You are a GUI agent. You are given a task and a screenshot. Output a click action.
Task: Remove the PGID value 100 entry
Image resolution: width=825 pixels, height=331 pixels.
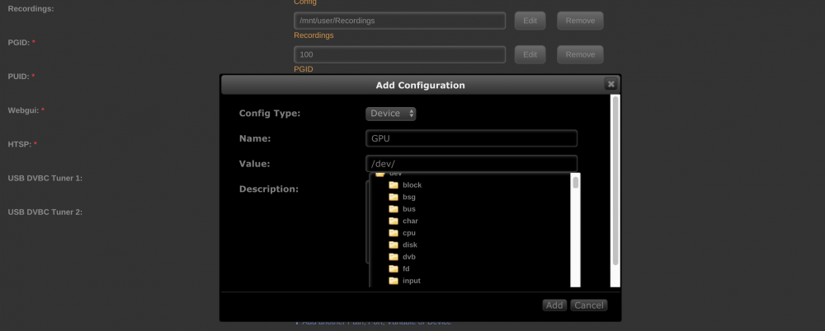580,54
